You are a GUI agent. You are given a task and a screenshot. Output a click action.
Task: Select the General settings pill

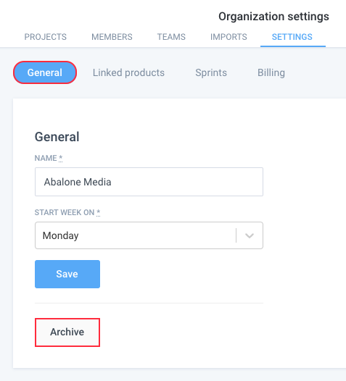tap(45, 72)
